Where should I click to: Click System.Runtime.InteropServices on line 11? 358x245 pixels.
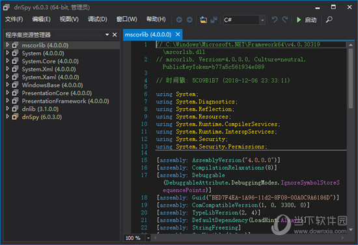click(x=225, y=132)
